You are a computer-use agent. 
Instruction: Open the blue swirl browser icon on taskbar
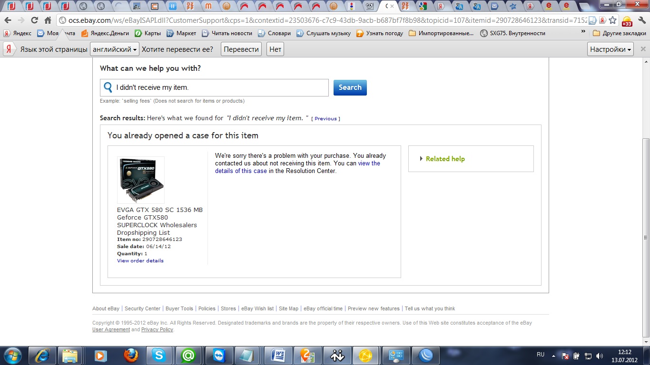click(425, 355)
